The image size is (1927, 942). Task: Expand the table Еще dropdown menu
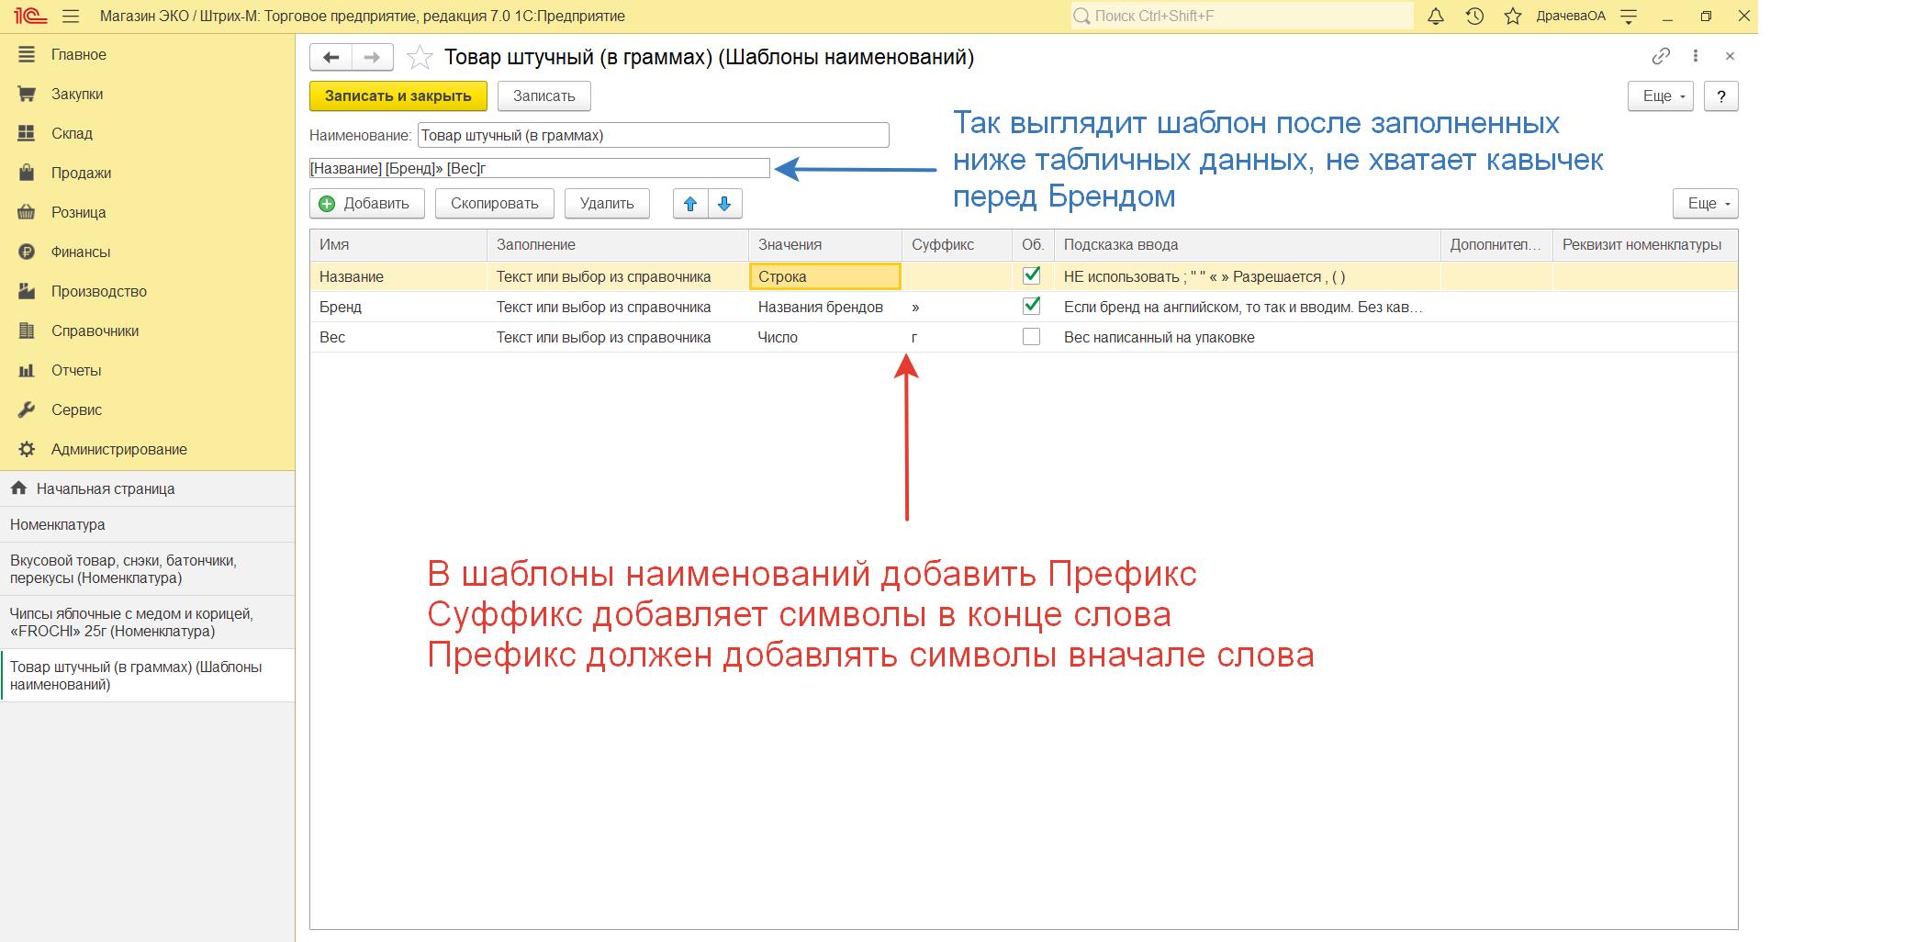click(x=1705, y=204)
